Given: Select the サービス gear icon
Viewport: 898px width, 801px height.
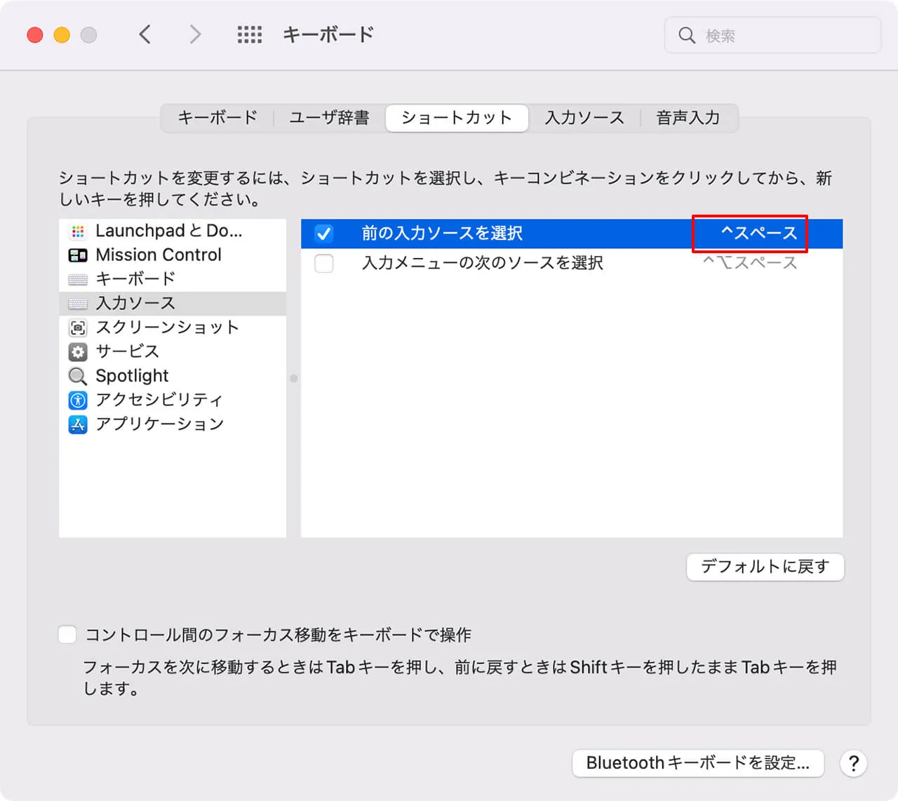Looking at the screenshot, I should point(78,351).
